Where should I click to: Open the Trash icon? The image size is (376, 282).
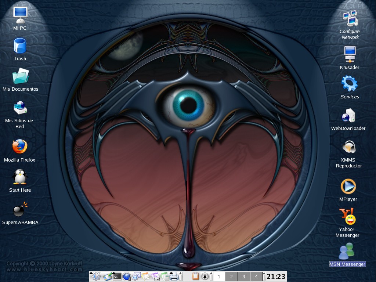pyautogui.click(x=20, y=46)
